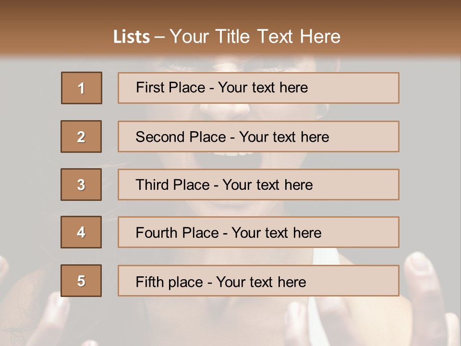Click the Fourth Place text box
Screen dimensions: 461x346
point(258,232)
